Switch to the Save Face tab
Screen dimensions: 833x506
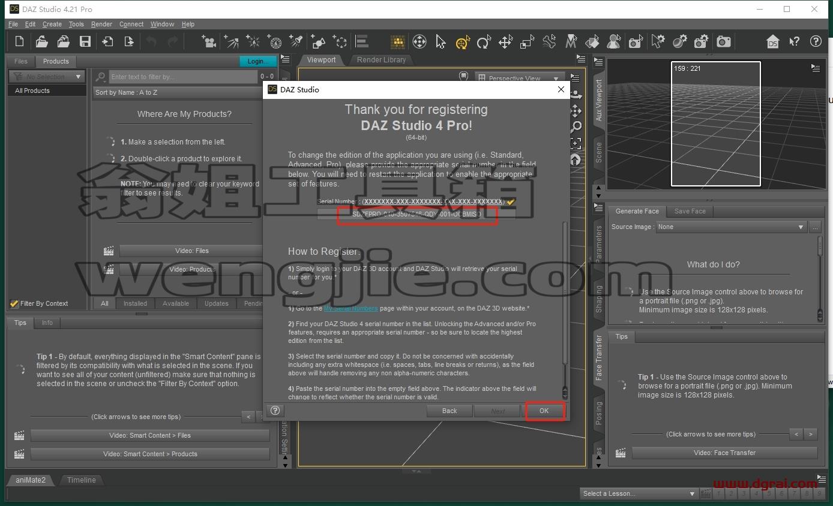pyautogui.click(x=690, y=211)
